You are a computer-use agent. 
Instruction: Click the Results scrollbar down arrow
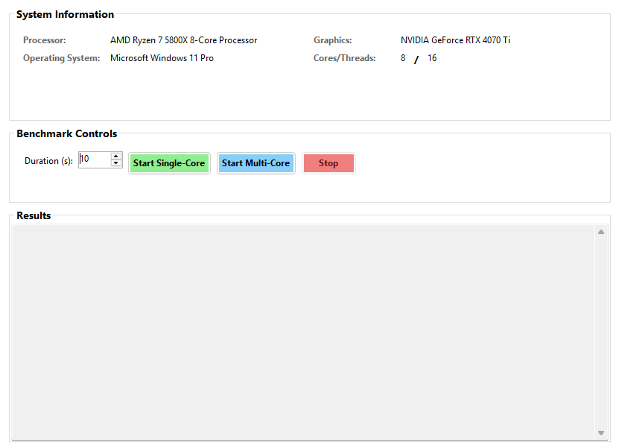pos(601,433)
